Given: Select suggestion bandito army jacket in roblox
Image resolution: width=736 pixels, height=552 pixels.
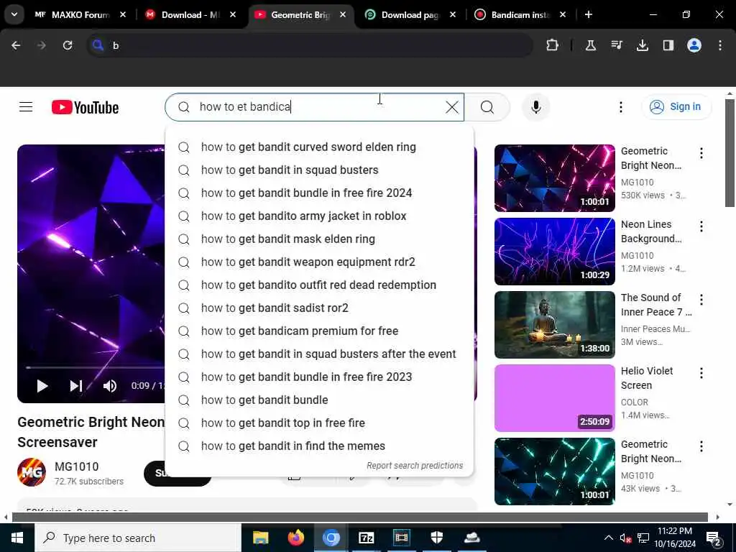Looking at the screenshot, I should [319, 216].
